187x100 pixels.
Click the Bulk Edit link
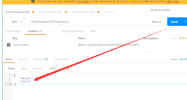183,38
